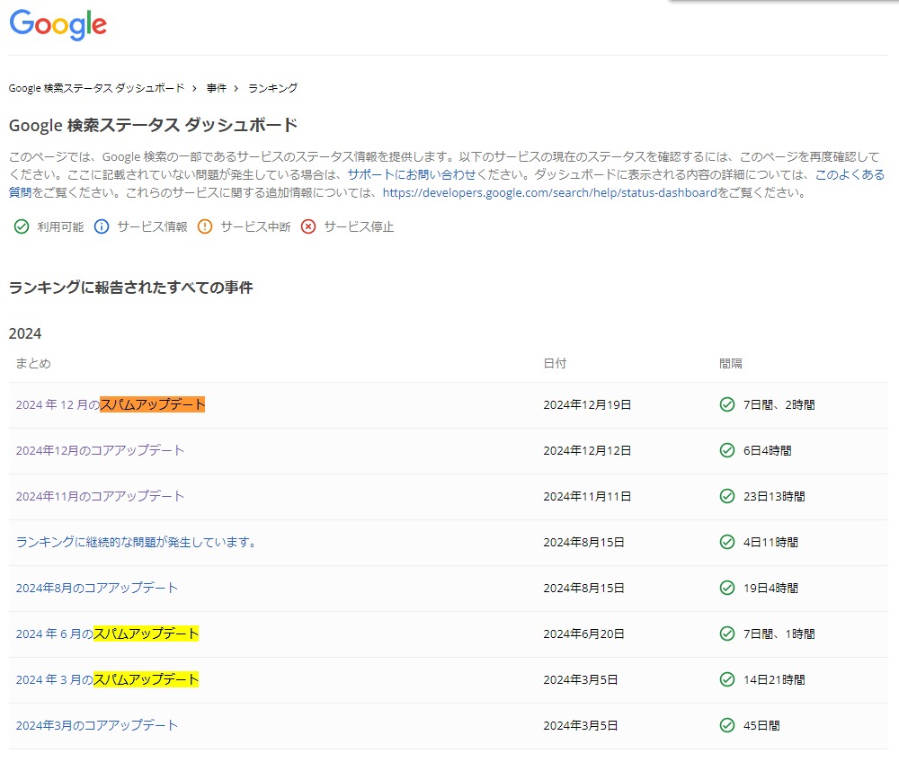Viewport: 899px width, 762px height.
Task: Click the date 2024年11月11日
Action: pos(587,496)
